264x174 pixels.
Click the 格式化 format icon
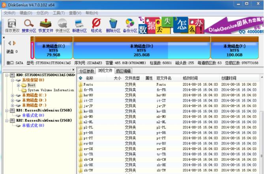[96, 26]
